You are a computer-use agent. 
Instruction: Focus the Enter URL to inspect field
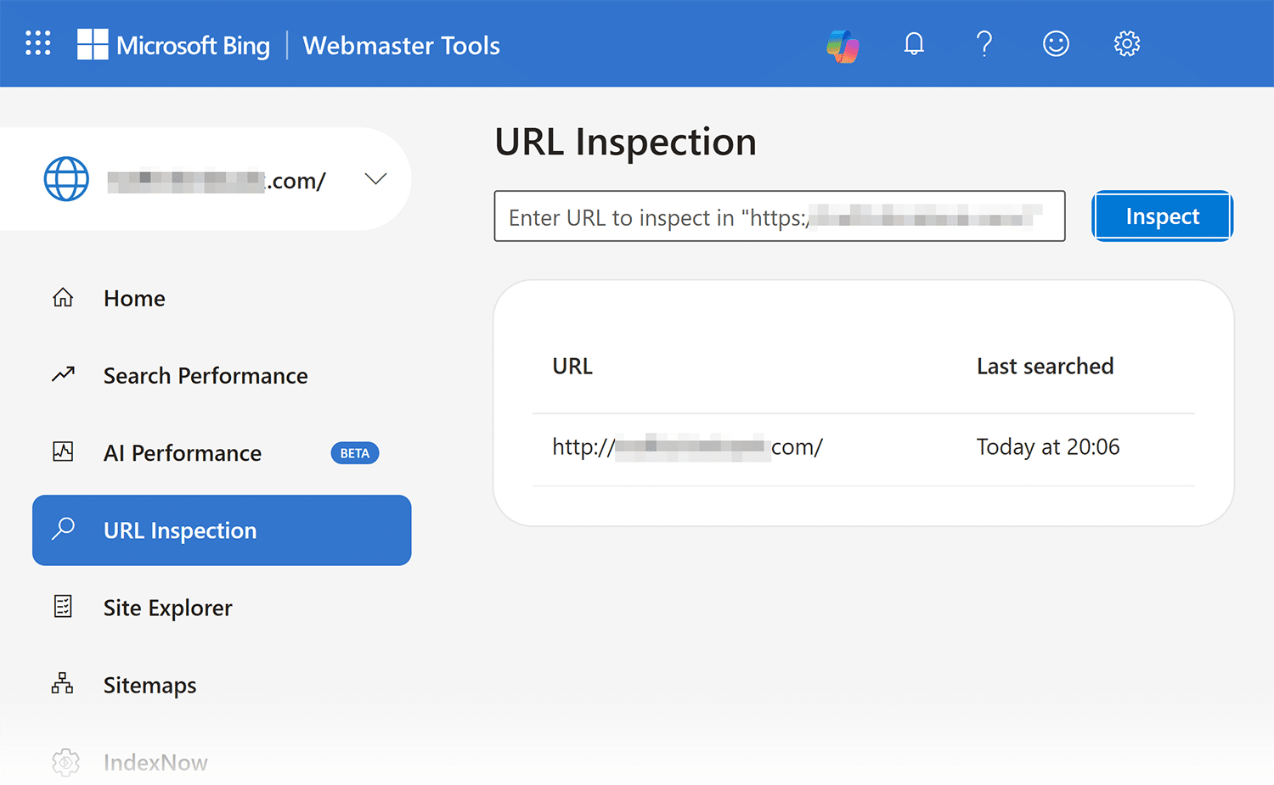click(x=780, y=216)
